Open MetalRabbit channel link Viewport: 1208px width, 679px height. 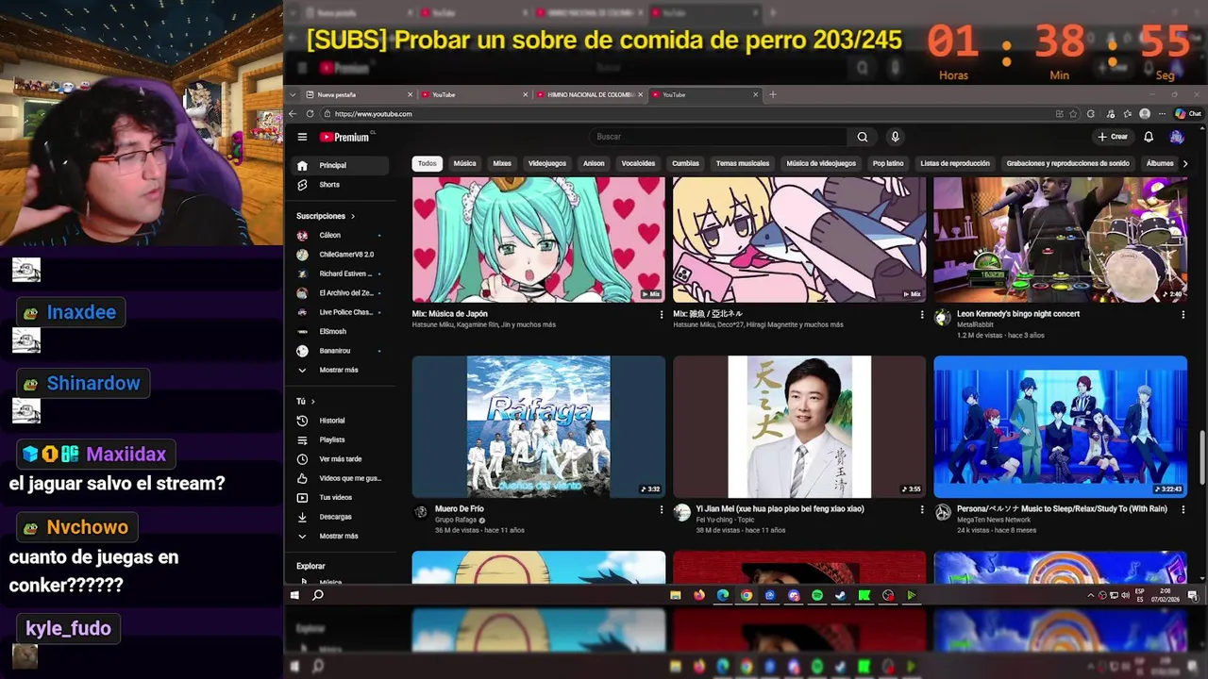pos(977,324)
